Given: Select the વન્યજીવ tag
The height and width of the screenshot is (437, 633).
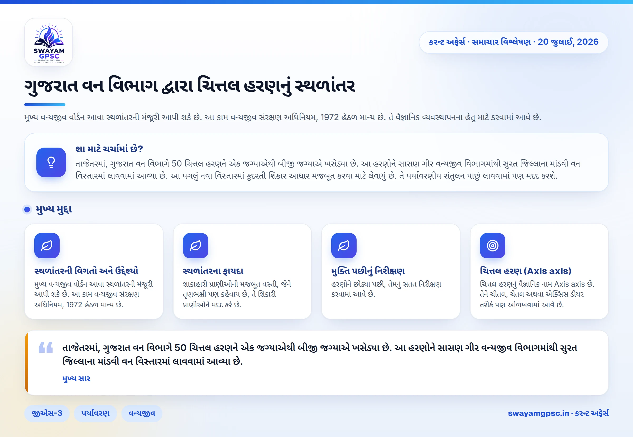Looking at the screenshot, I should point(142,413).
